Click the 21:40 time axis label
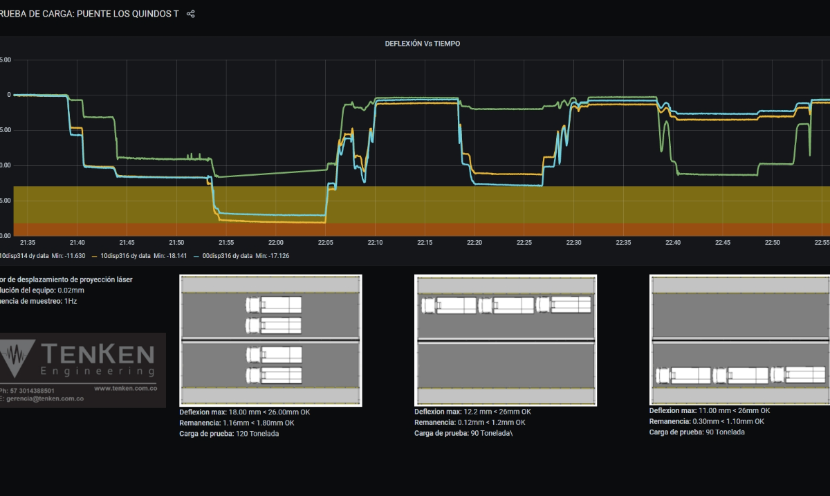The image size is (830, 496). click(x=77, y=243)
